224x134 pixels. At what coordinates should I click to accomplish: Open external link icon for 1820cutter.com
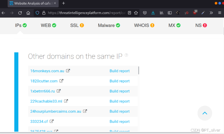pyautogui.click(x=61, y=81)
